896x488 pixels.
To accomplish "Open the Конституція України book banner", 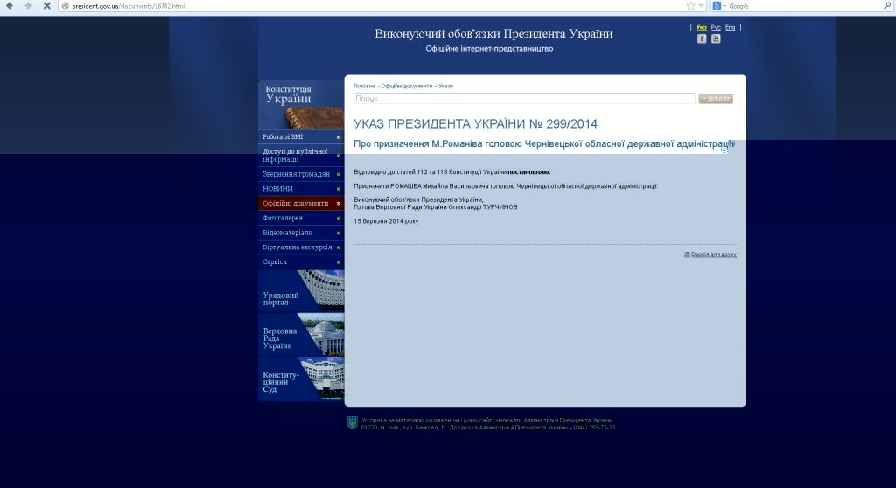I will [x=300, y=105].
